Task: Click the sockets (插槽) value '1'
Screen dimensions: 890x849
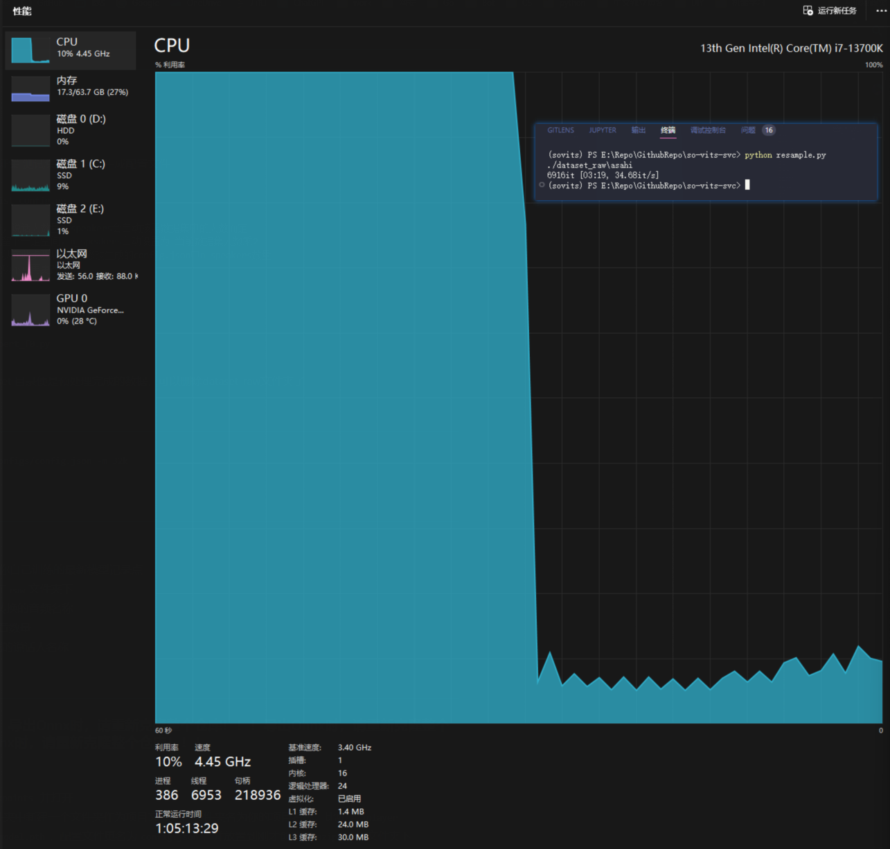Action: coord(340,760)
